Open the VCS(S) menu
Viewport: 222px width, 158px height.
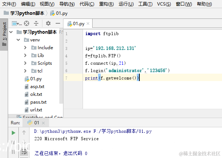pyautogui.click(x=164, y=4)
